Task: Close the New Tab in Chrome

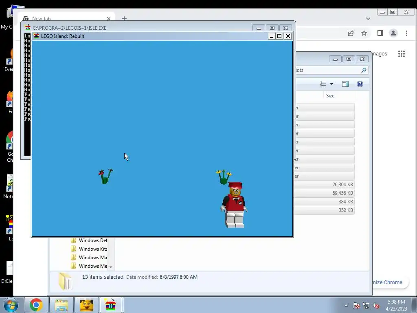Action: coord(108,19)
